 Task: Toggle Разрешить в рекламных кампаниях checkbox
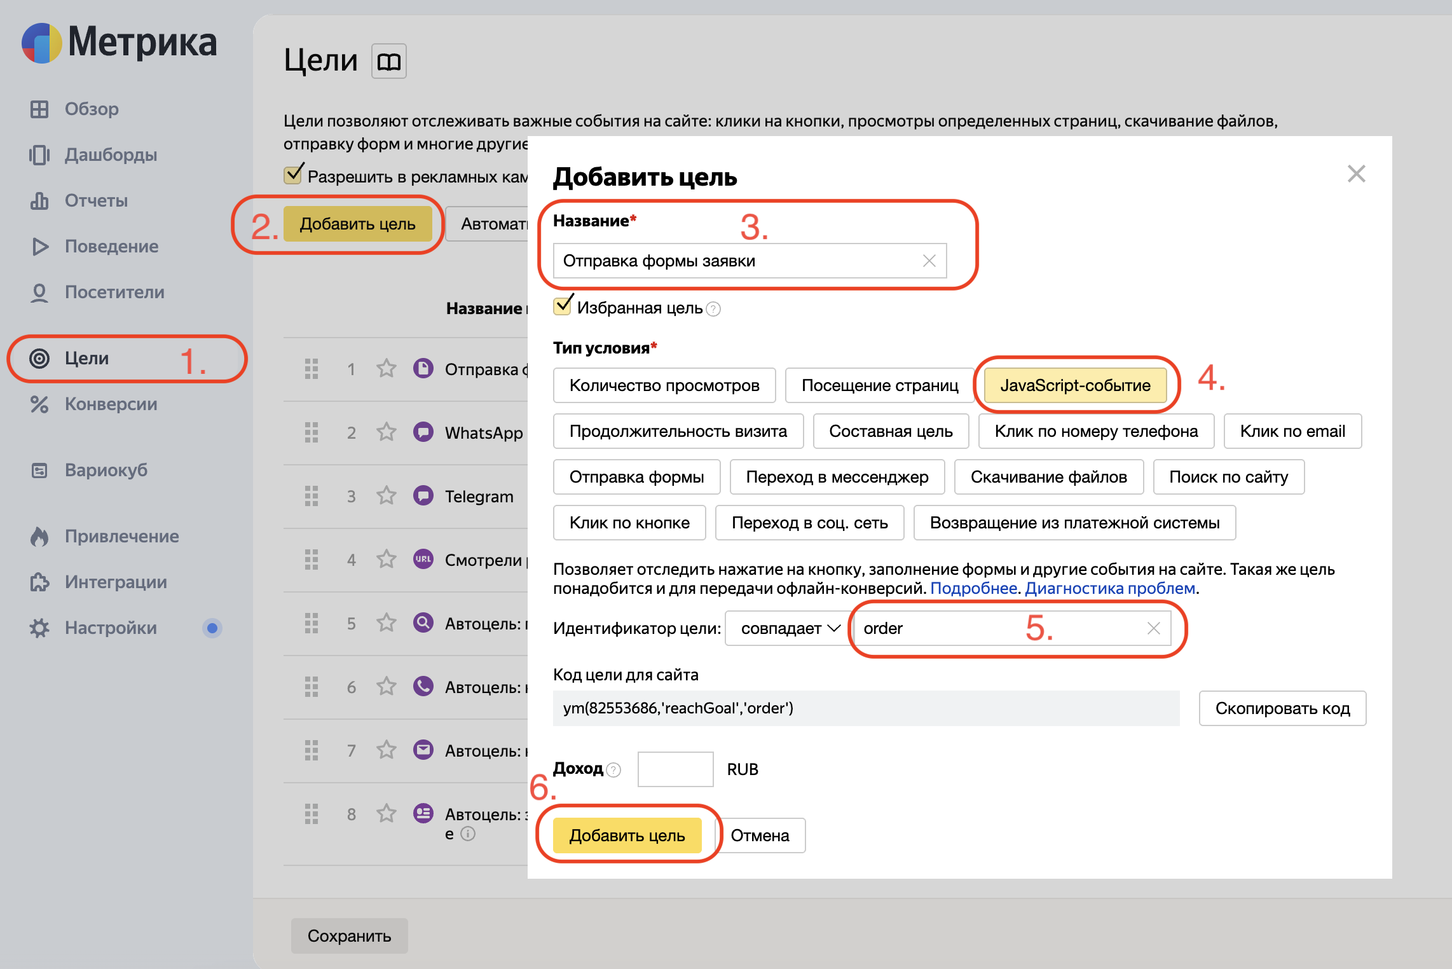click(293, 174)
